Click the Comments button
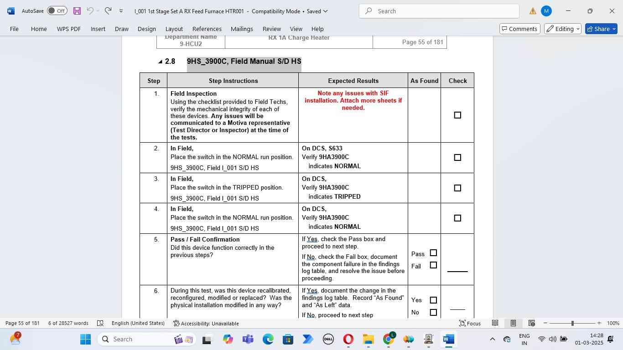 [x=519, y=29]
